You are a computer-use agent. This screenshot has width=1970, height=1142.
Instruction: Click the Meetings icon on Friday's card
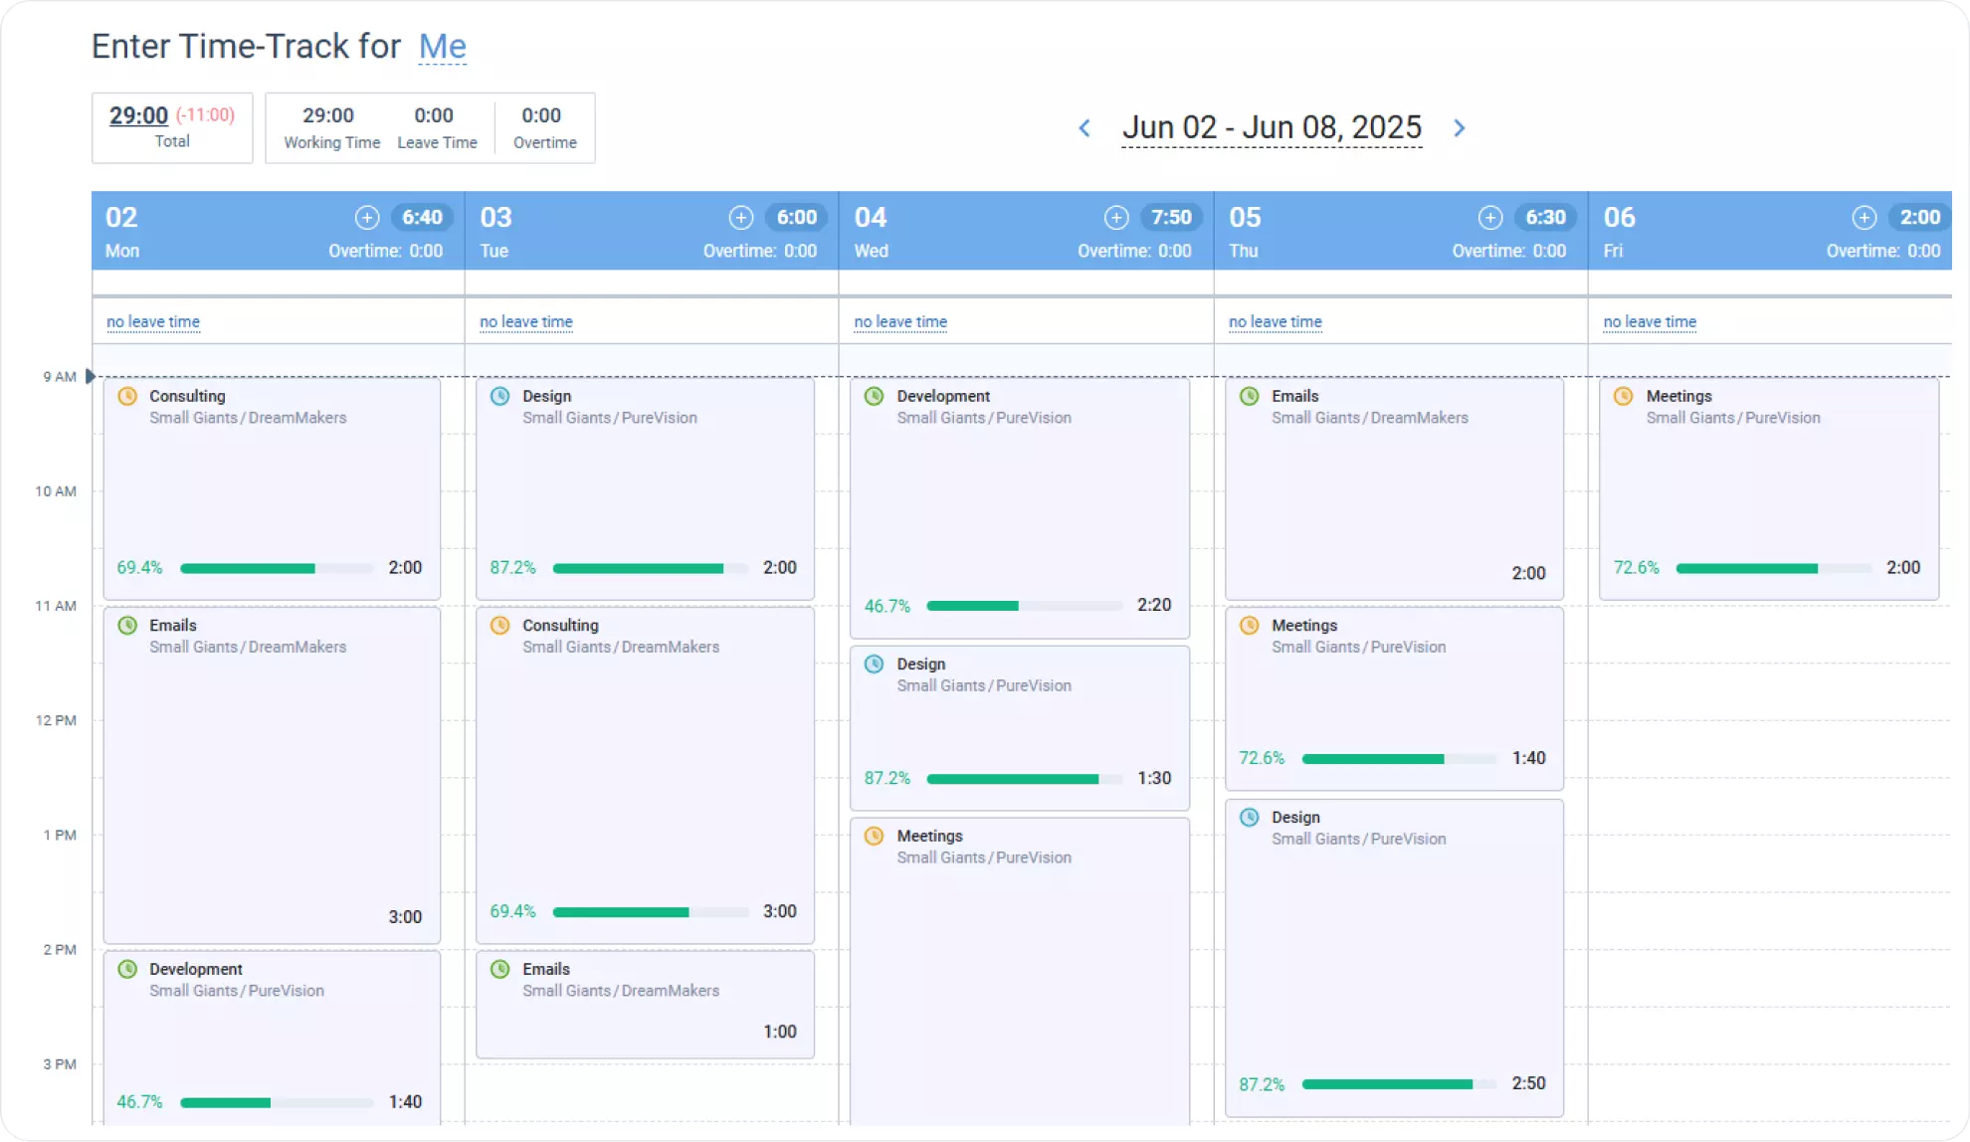click(x=1622, y=395)
